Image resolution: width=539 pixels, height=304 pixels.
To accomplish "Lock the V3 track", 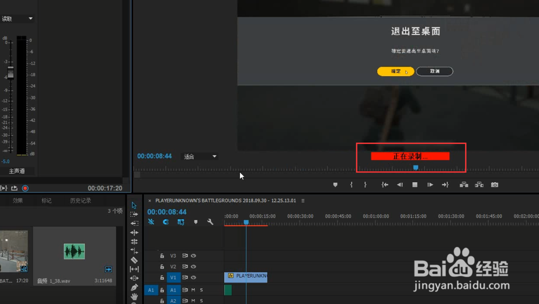I will [x=162, y=256].
